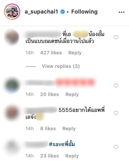Open first commenter's blurred avatar
Viewport: 129px width, 166px height.
click(x=12, y=37)
